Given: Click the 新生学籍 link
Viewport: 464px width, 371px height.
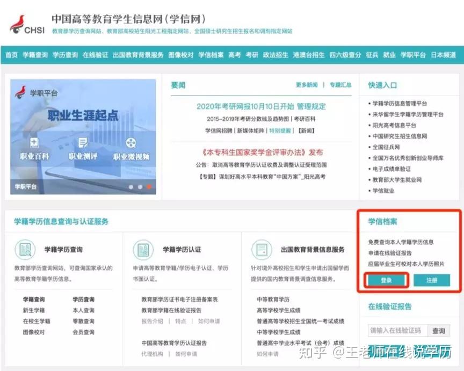Looking at the screenshot, I should click(x=34, y=310).
